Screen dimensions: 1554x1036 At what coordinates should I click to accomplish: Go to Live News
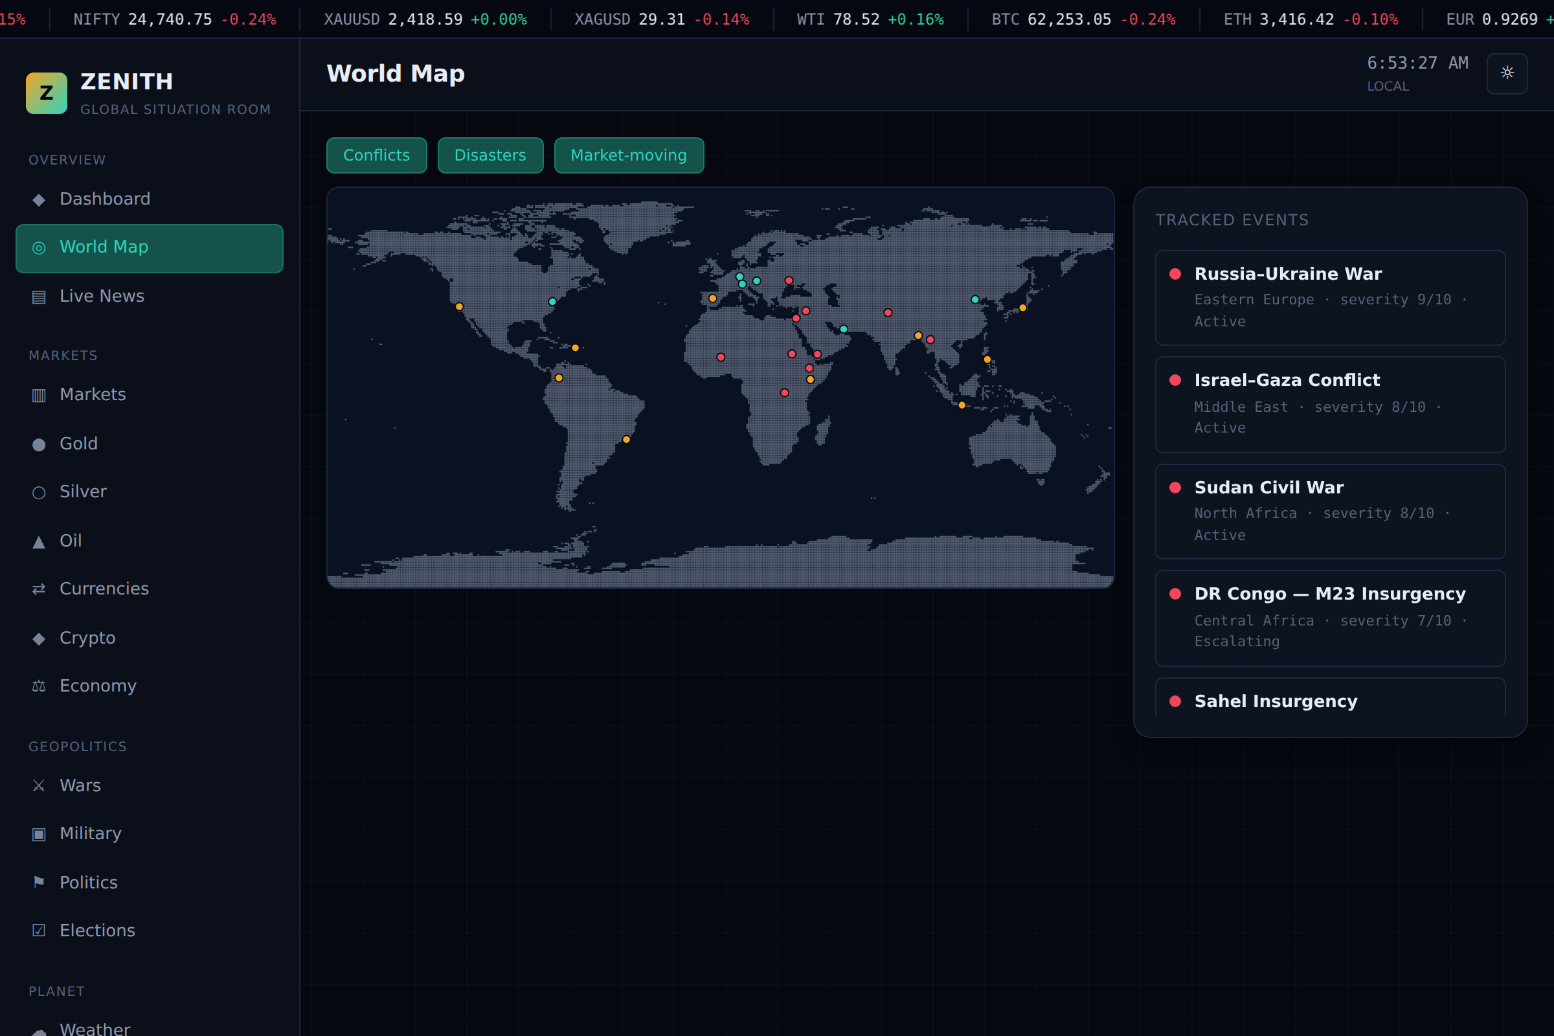coord(150,297)
